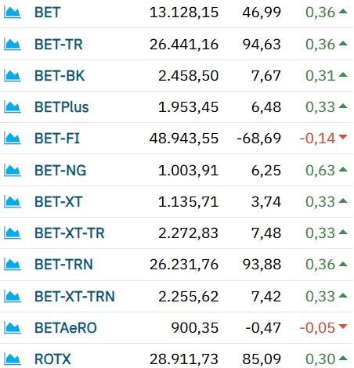The width and height of the screenshot is (354, 368).
Task: Click the chart icon beside ROTX
Action: point(13,359)
